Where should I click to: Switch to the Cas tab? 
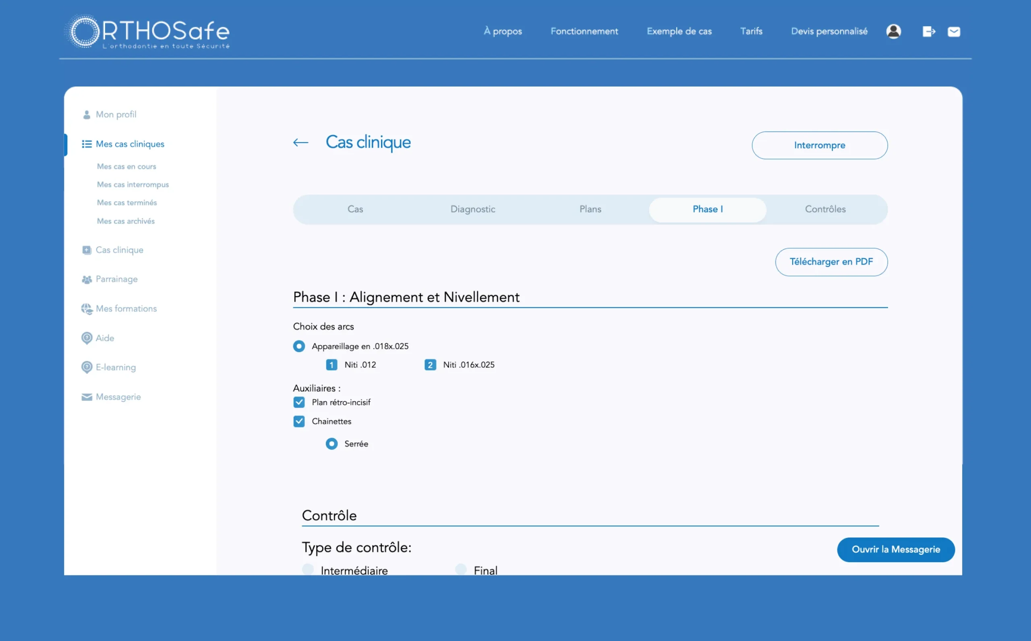[355, 209]
